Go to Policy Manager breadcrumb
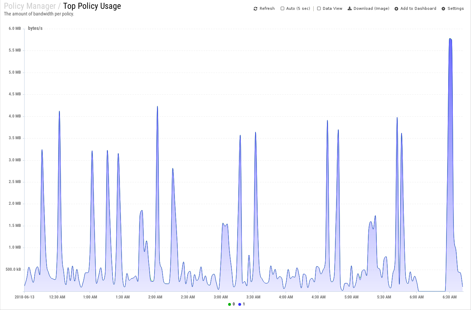The image size is (471, 310). [30, 6]
